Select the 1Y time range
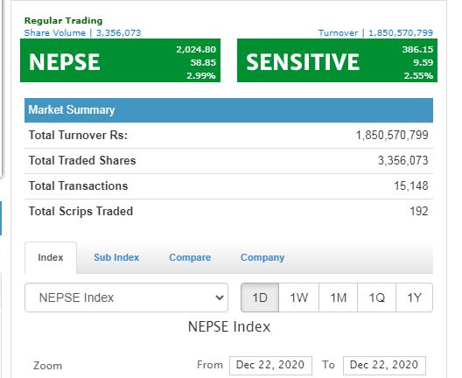 (x=414, y=297)
